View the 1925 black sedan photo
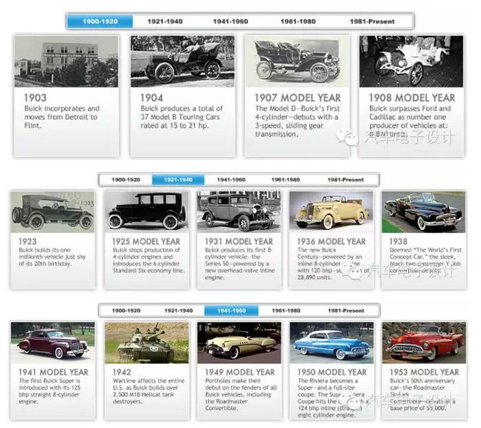The height and width of the screenshot is (428, 481). 147,212
